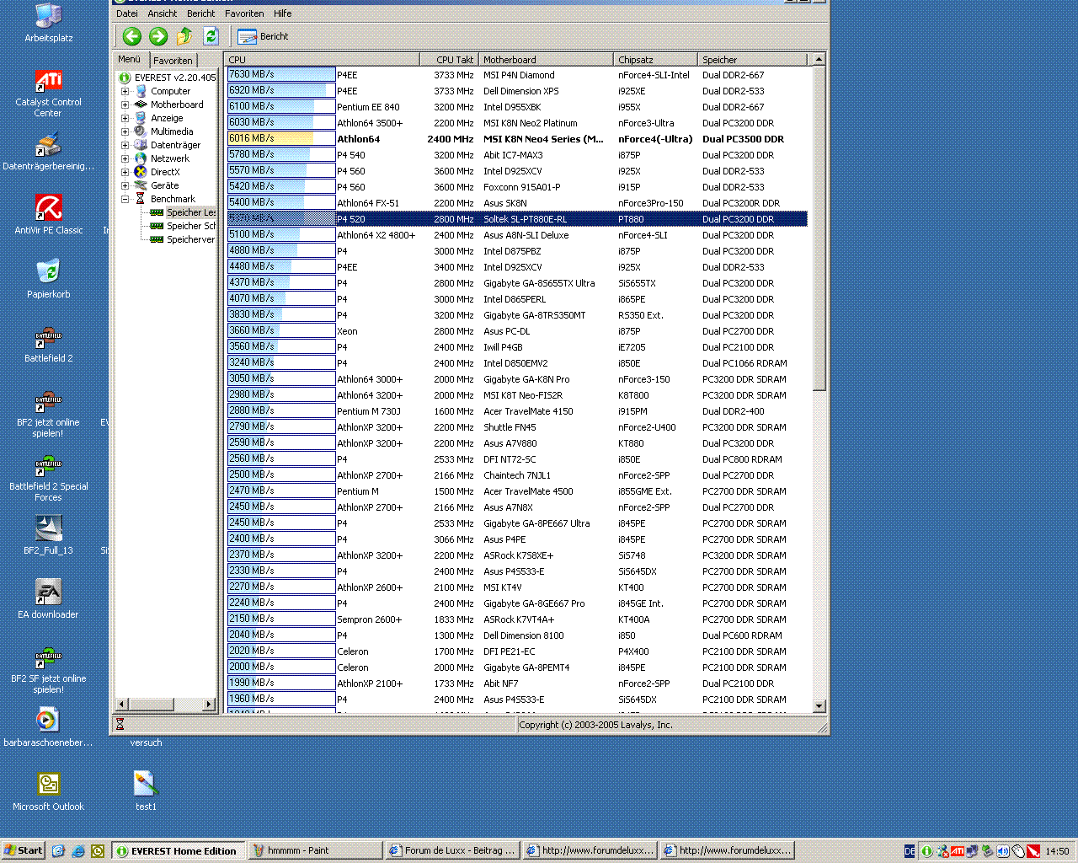Click the green Forward arrow toolbar icon
The image size is (1078, 863).
point(158,36)
